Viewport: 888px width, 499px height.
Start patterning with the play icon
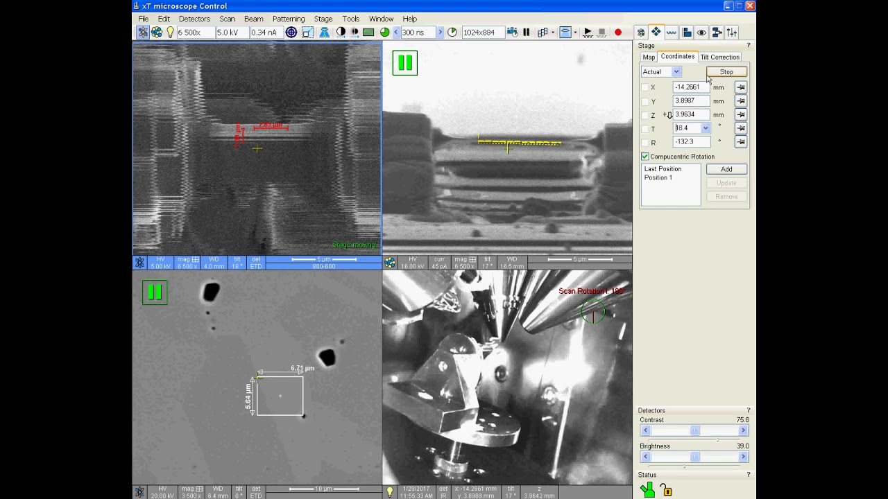coord(588,32)
